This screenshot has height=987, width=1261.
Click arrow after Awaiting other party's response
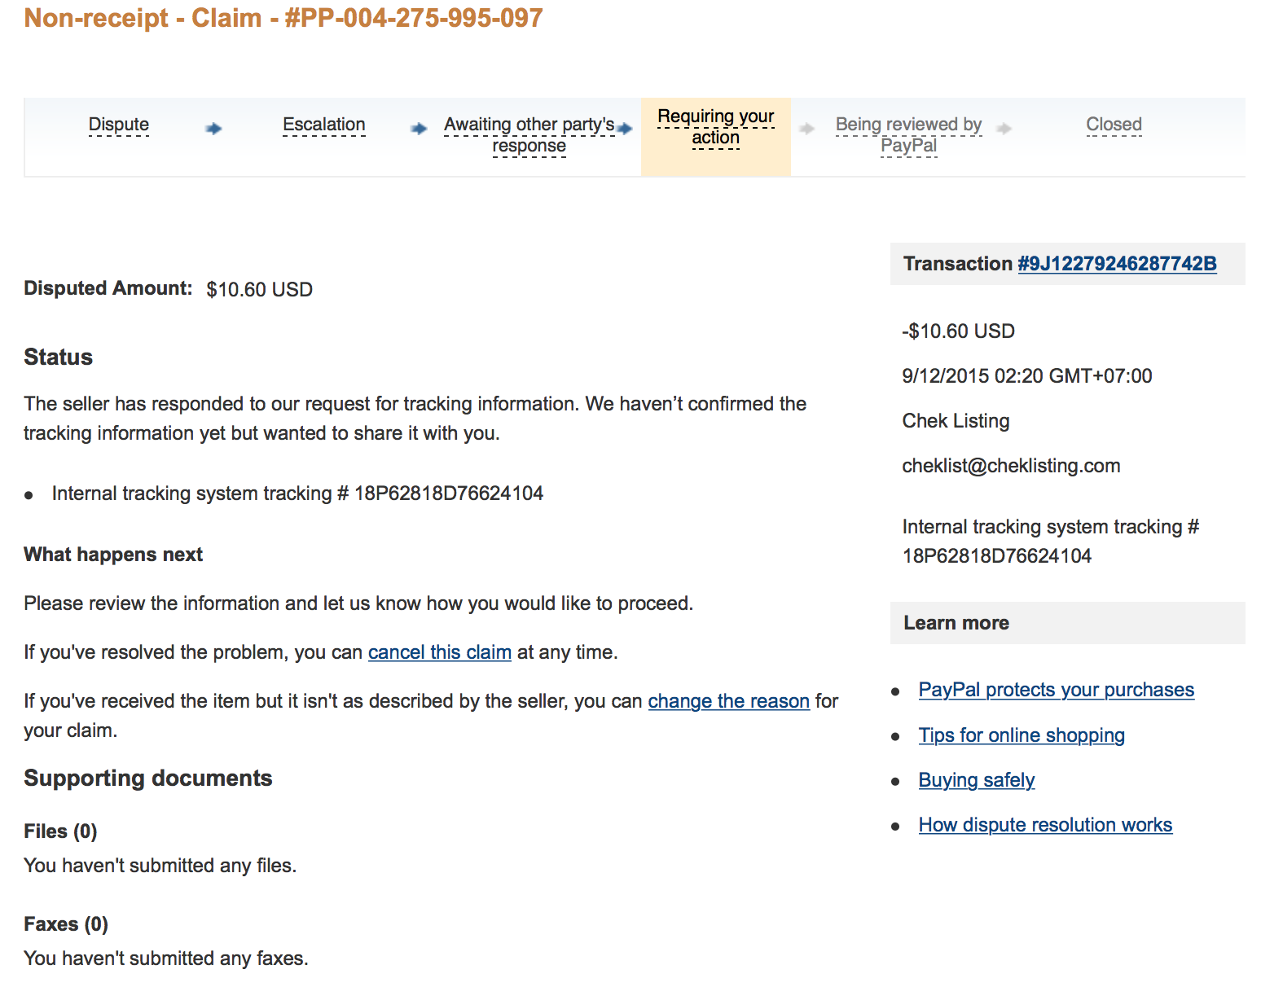[x=625, y=129]
